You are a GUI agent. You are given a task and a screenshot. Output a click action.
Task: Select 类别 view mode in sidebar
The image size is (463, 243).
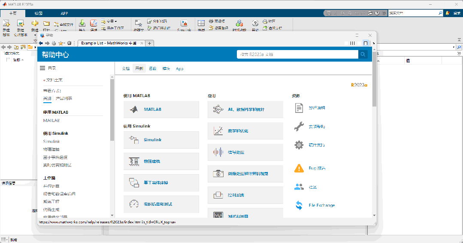47,98
